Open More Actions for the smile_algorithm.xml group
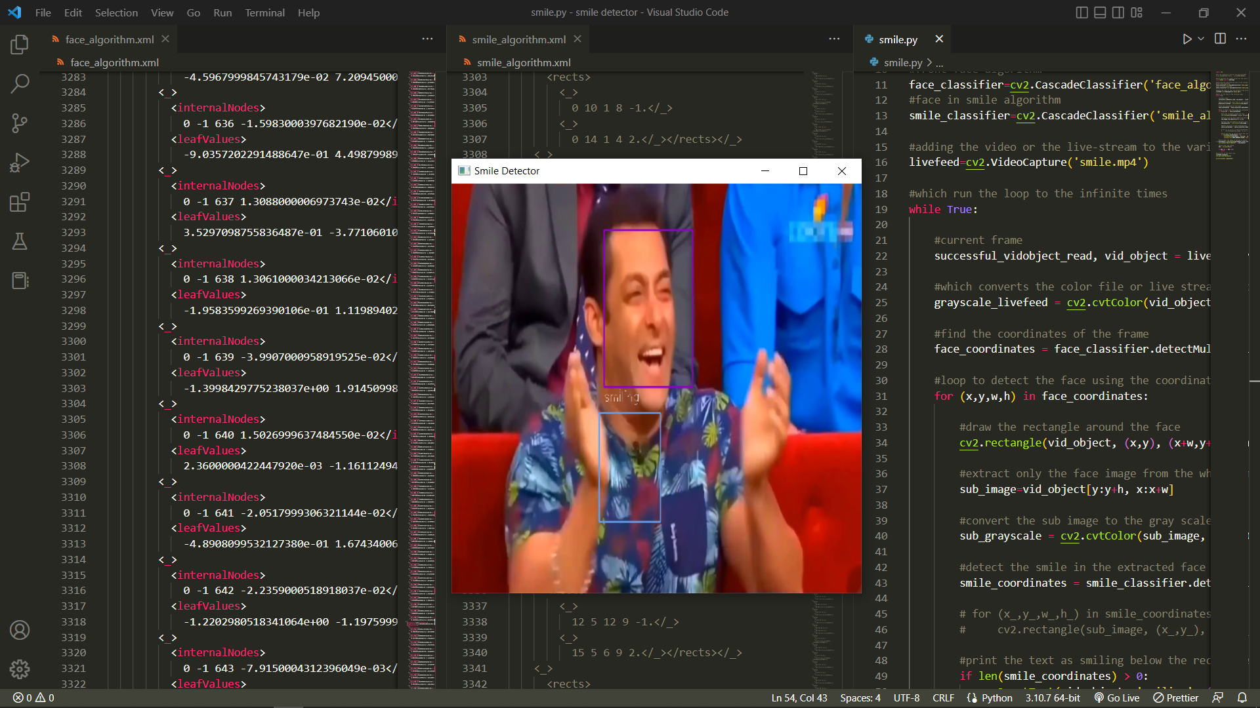 click(834, 39)
